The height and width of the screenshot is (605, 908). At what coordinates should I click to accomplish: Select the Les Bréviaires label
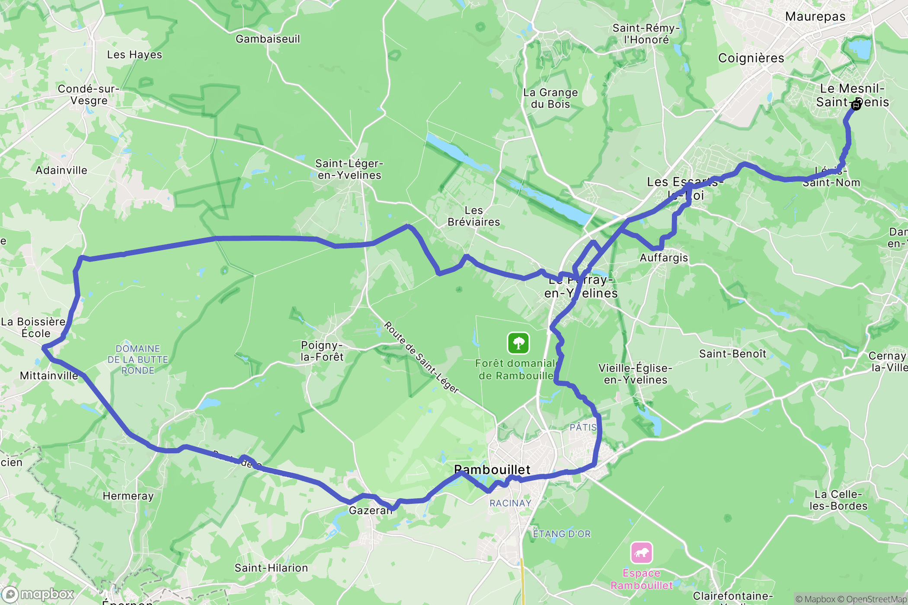(x=474, y=216)
